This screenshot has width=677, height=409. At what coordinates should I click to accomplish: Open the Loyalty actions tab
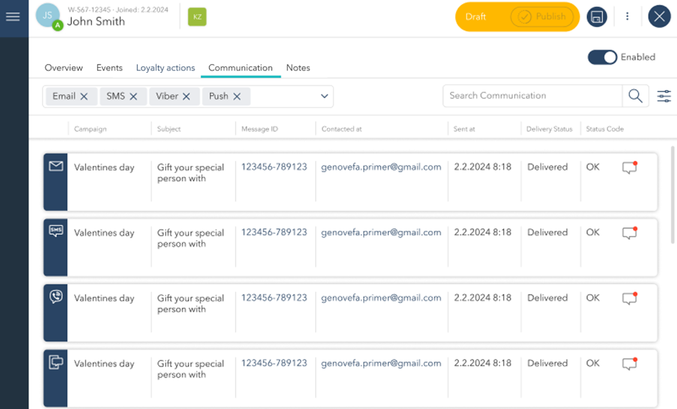pyautogui.click(x=166, y=68)
